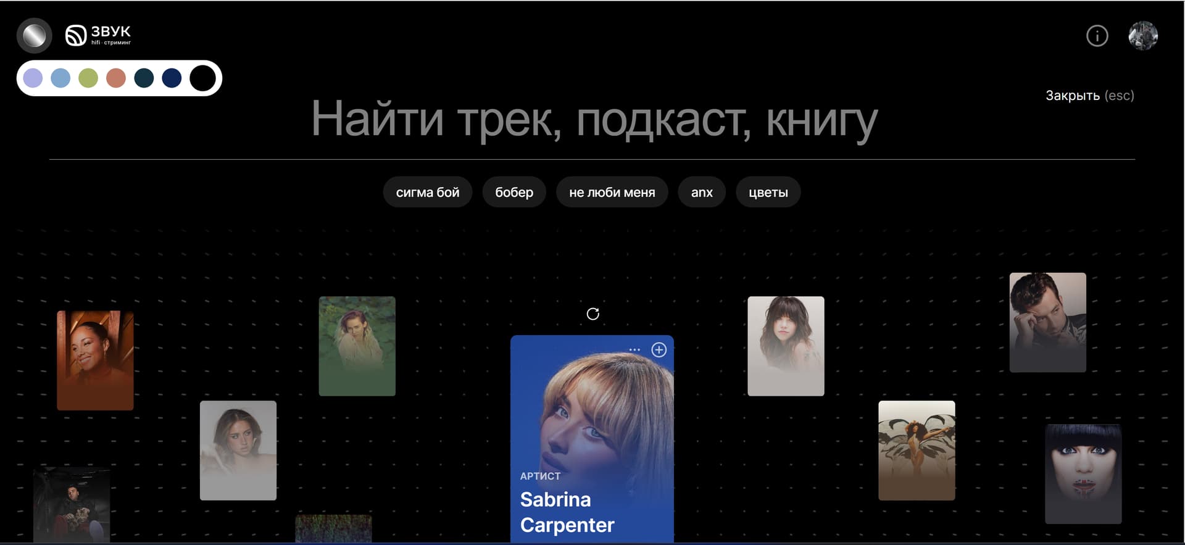Select the olive green theme color
1185x545 pixels.
click(88, 78)
